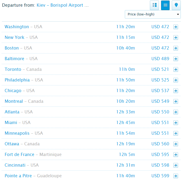This screenshot has height=181, width=184.
Task: Expand Boston flight details plus icon
Action: pos(176,48)
